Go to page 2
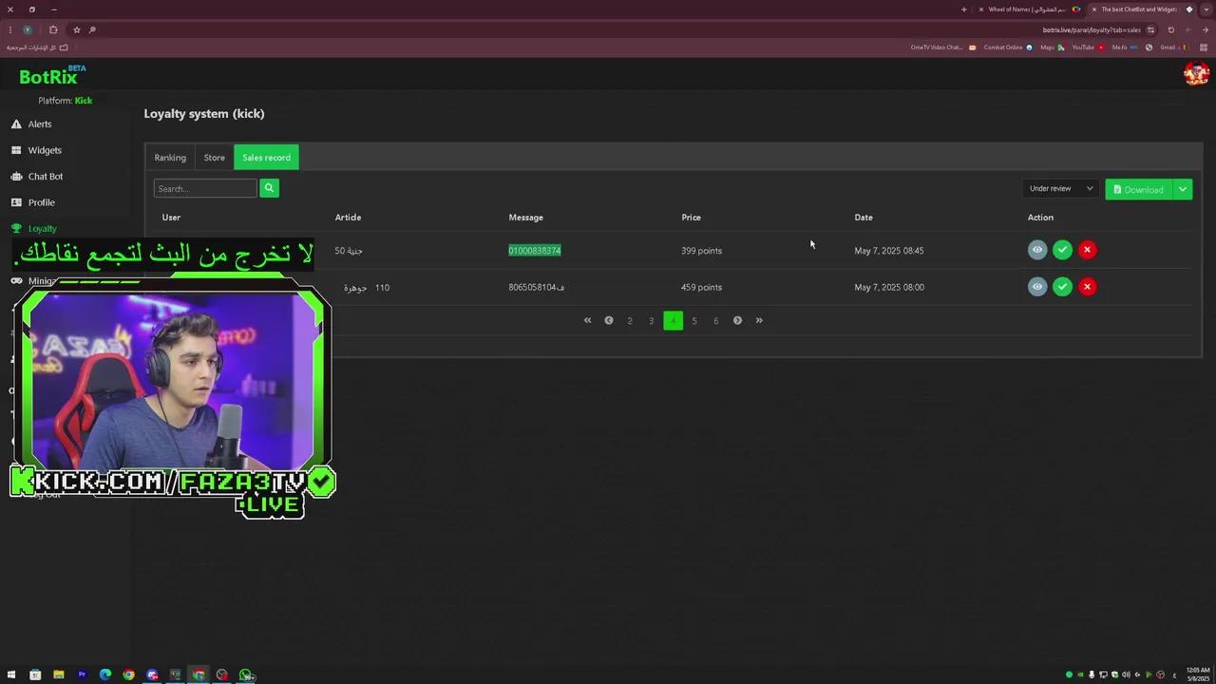This screenshot has height=684, width=1216. (x=630, y=321)
